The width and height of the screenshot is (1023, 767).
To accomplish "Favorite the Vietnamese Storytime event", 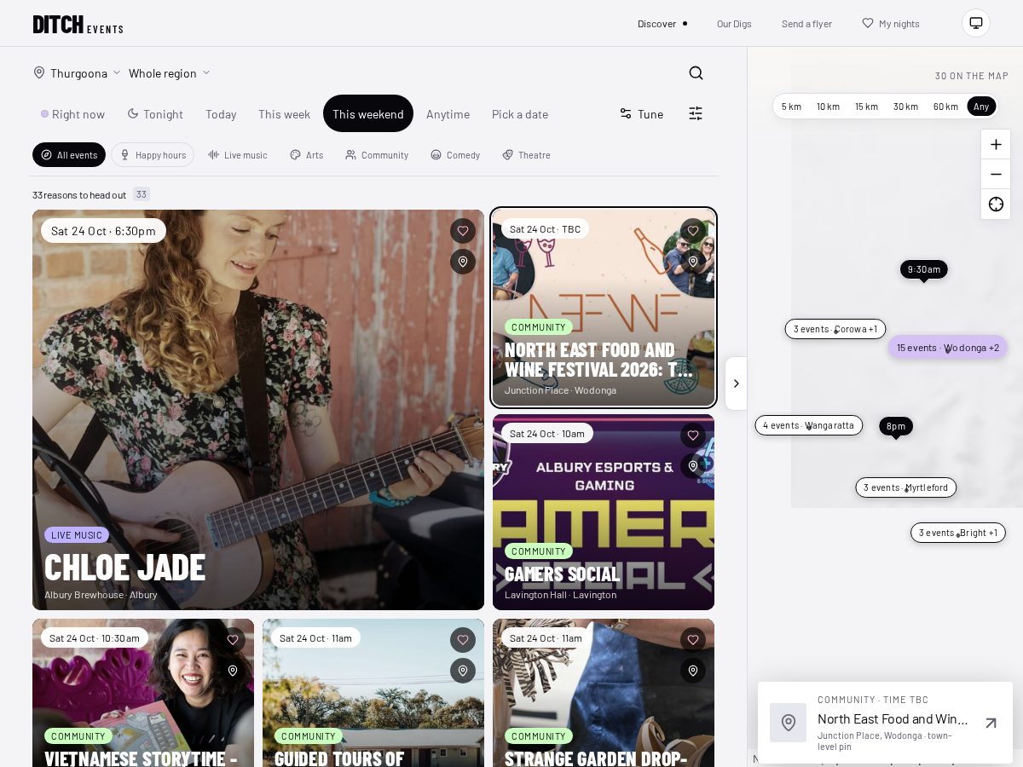I will [233, 640].
